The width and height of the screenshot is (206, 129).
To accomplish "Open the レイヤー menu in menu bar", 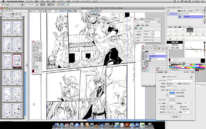I will [x=61, y=1].
